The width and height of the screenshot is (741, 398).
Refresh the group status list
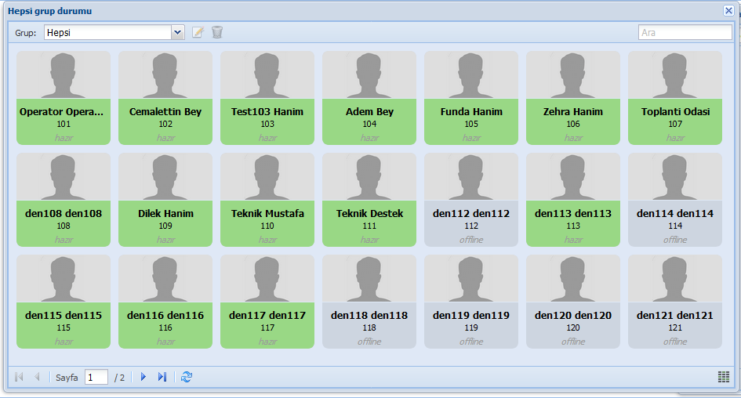pyautogui.click(x=186, y=377)
